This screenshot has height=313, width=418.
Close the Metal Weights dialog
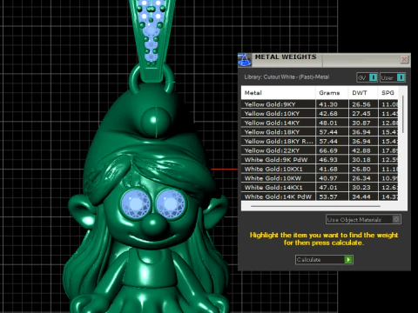tap(404, 60)
